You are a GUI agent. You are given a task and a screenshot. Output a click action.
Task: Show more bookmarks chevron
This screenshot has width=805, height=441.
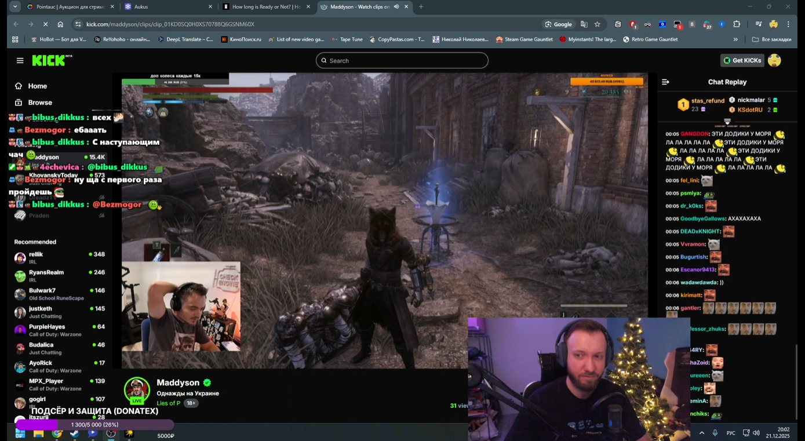[735, 39]
